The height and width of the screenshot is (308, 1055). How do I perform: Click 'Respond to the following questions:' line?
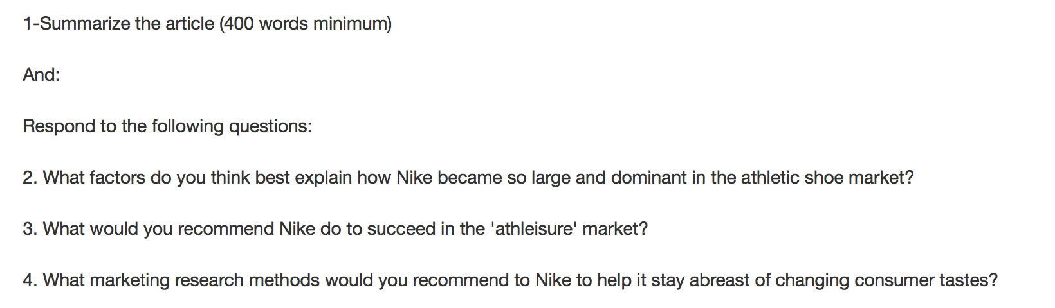coord(167,126)
